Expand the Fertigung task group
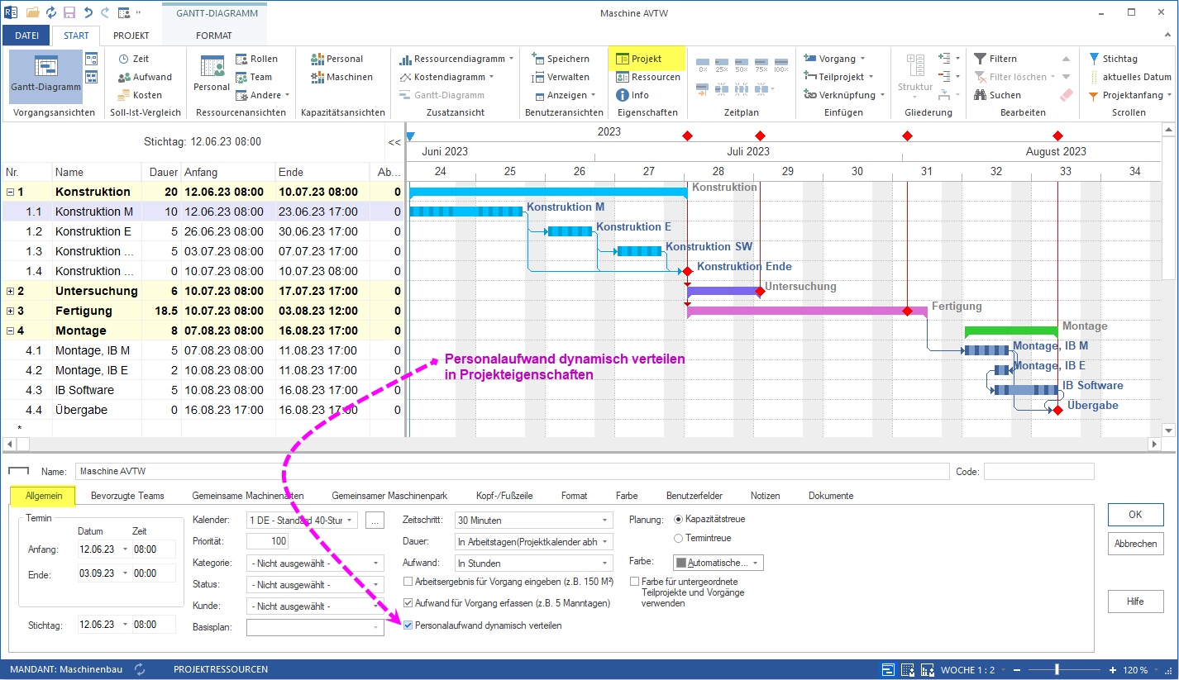The image size is (1179, 680). point(10,311)
